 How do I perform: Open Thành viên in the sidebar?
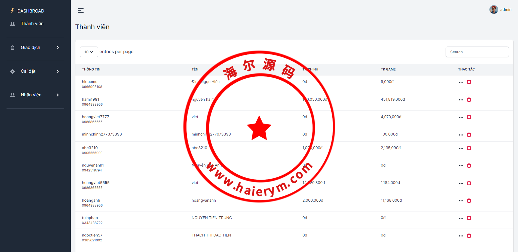(x=32, y=24)
